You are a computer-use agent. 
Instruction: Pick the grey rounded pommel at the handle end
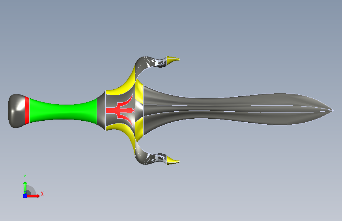click(x=16, y=111)
